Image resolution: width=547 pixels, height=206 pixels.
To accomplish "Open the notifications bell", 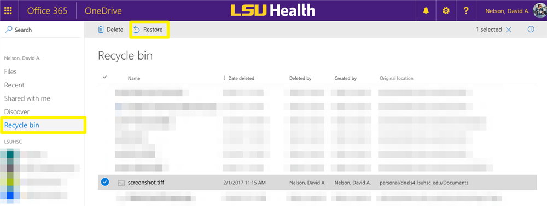I will coord(426,11).
